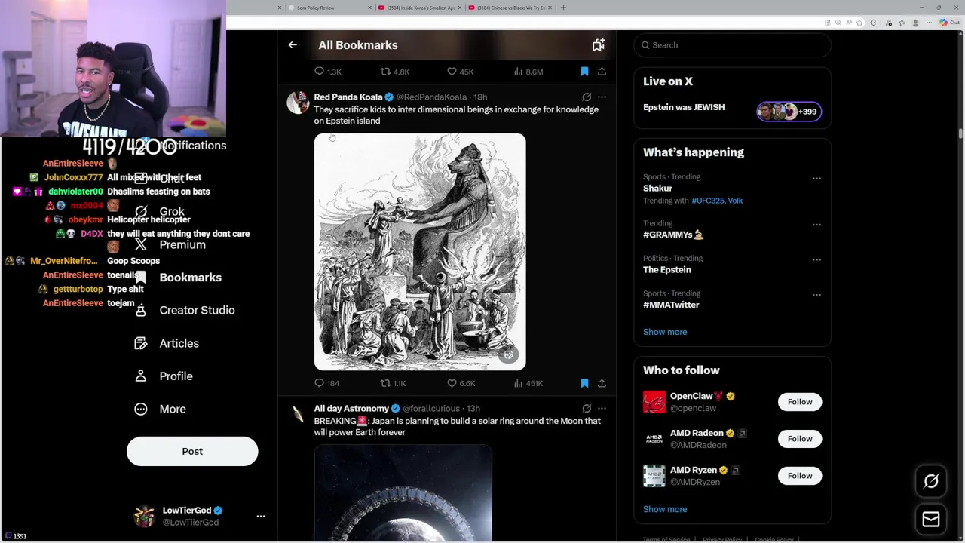The height and width of the screenshot is (543, 965).
Task: Remove bookmark on Red Panda Koala post
Action: click(584, 383)
